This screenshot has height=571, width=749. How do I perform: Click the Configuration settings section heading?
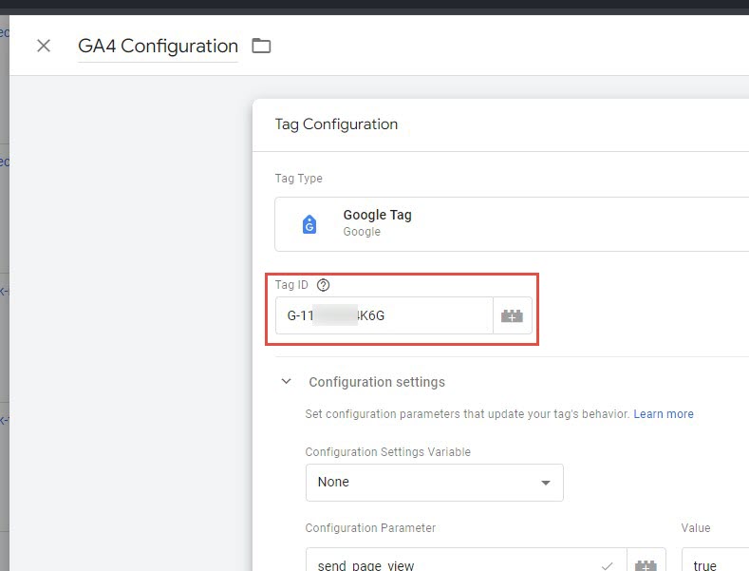click(377, 382)
